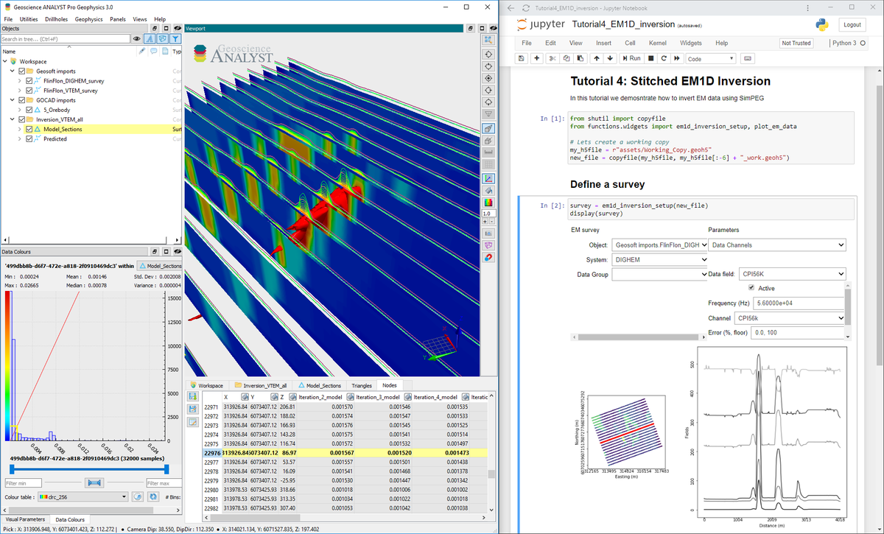Click the highlighted pick tool in viewport toolbar

[x=488, y=128]
